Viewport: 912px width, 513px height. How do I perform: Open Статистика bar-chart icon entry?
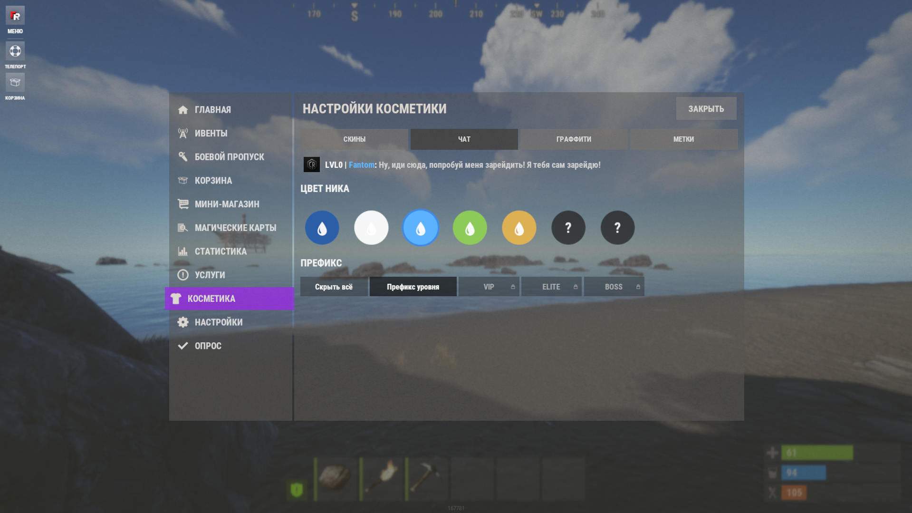(183, 252)
